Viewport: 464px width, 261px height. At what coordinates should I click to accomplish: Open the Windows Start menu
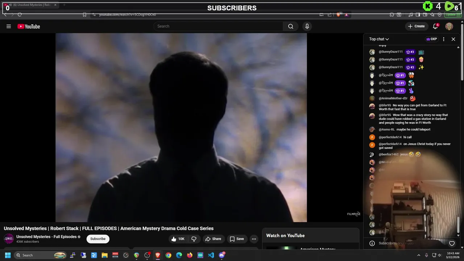point(8,255)
